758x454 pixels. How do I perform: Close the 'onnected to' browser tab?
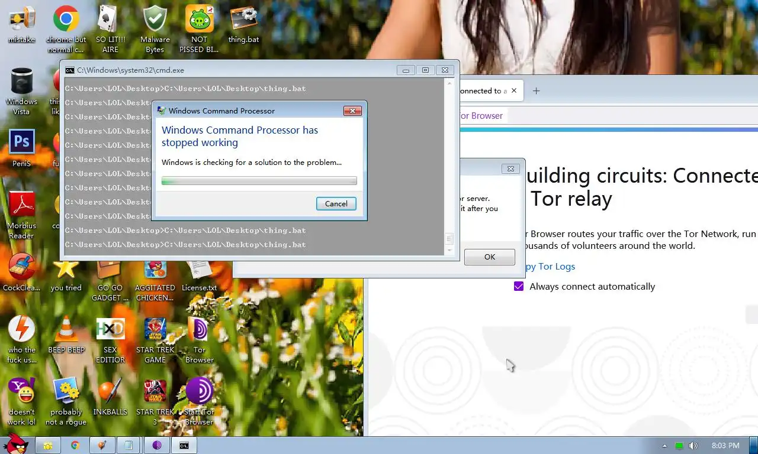514,90
